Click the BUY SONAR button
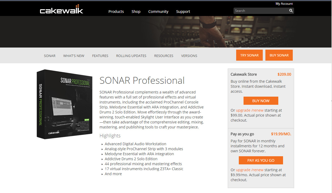This screenshot has width=332, height=193. 279,55
